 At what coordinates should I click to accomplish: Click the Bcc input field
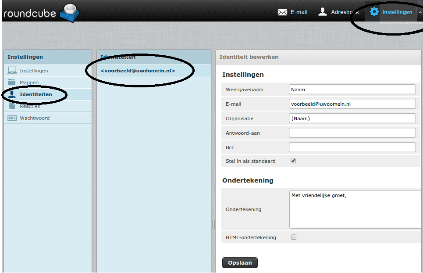(352, 147)
